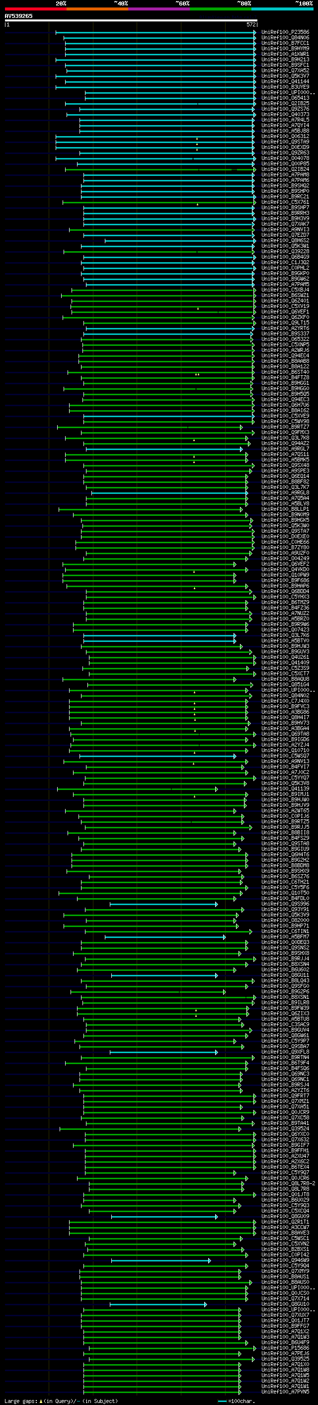Open hit UniRef100_B7FCC1
The width and height of the screenshot is (318, 1405).
(285, 43)
